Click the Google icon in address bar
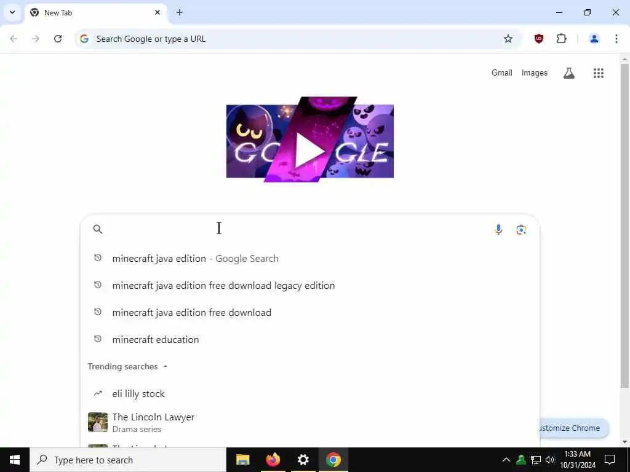 coord(84,39)
